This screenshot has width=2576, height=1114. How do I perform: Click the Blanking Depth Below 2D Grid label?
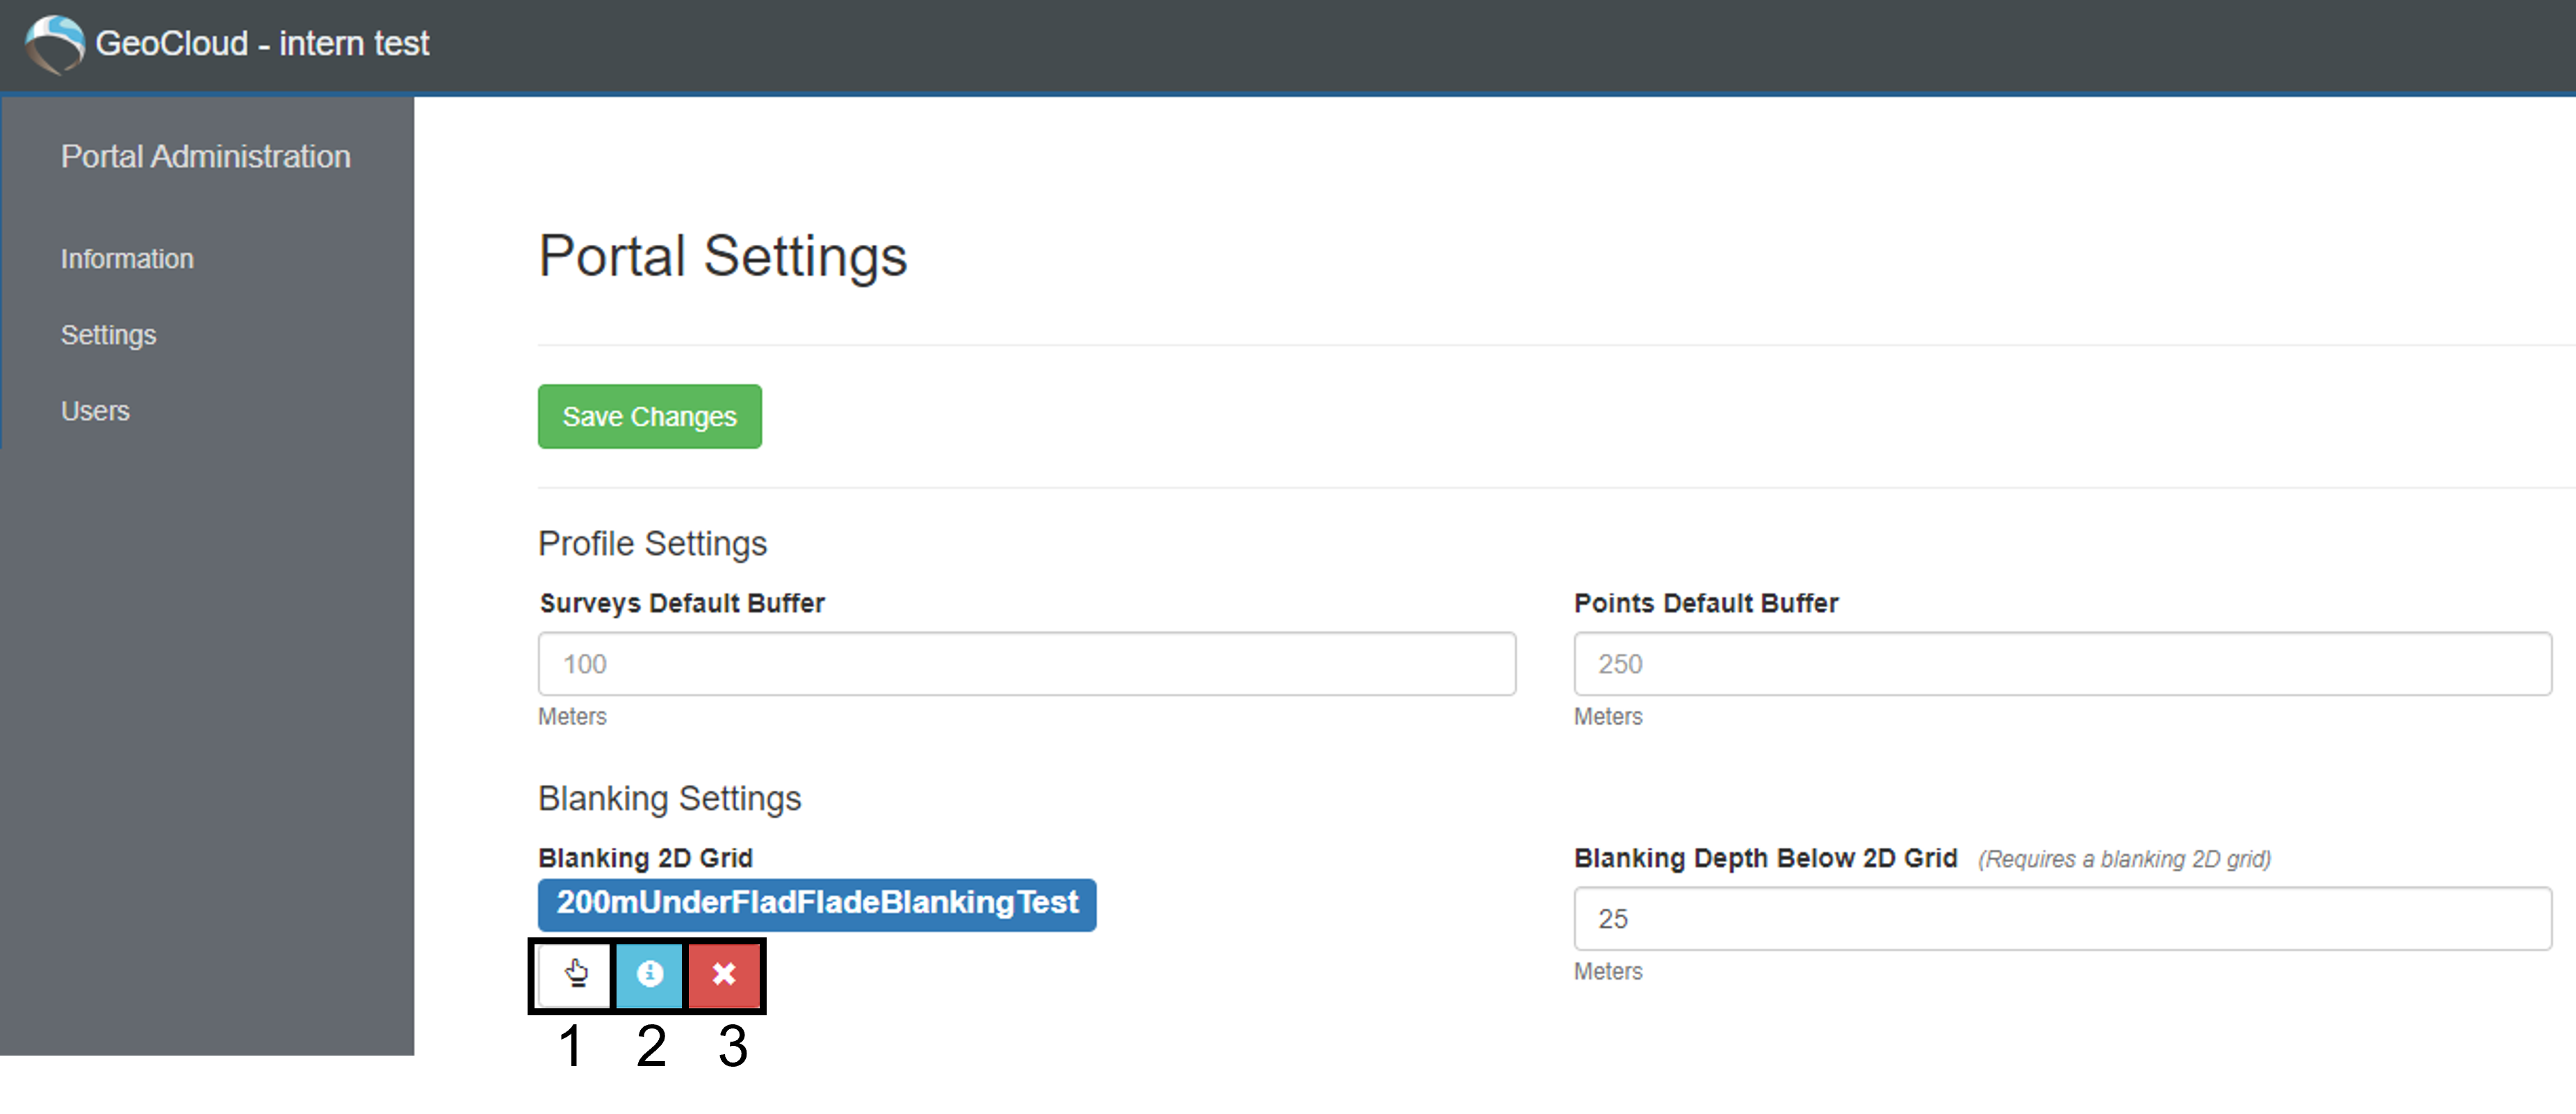click(1765, 858)
